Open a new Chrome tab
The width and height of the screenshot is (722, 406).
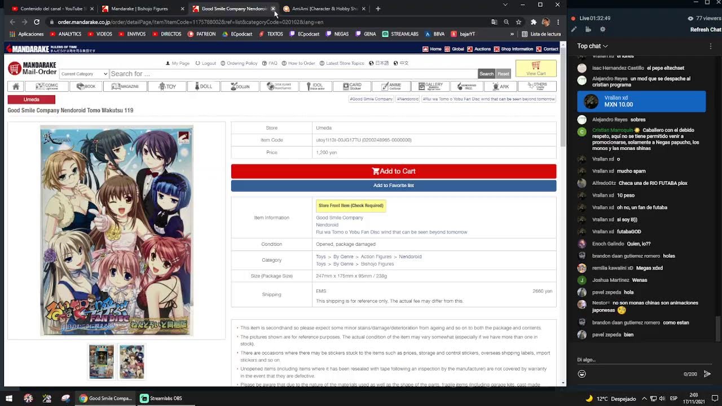click(378, 8)
